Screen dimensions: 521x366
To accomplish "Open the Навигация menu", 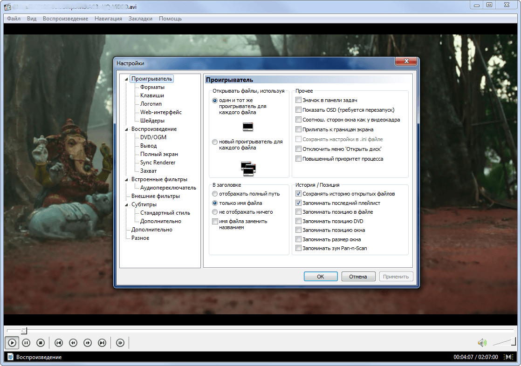I will [108, 19].
